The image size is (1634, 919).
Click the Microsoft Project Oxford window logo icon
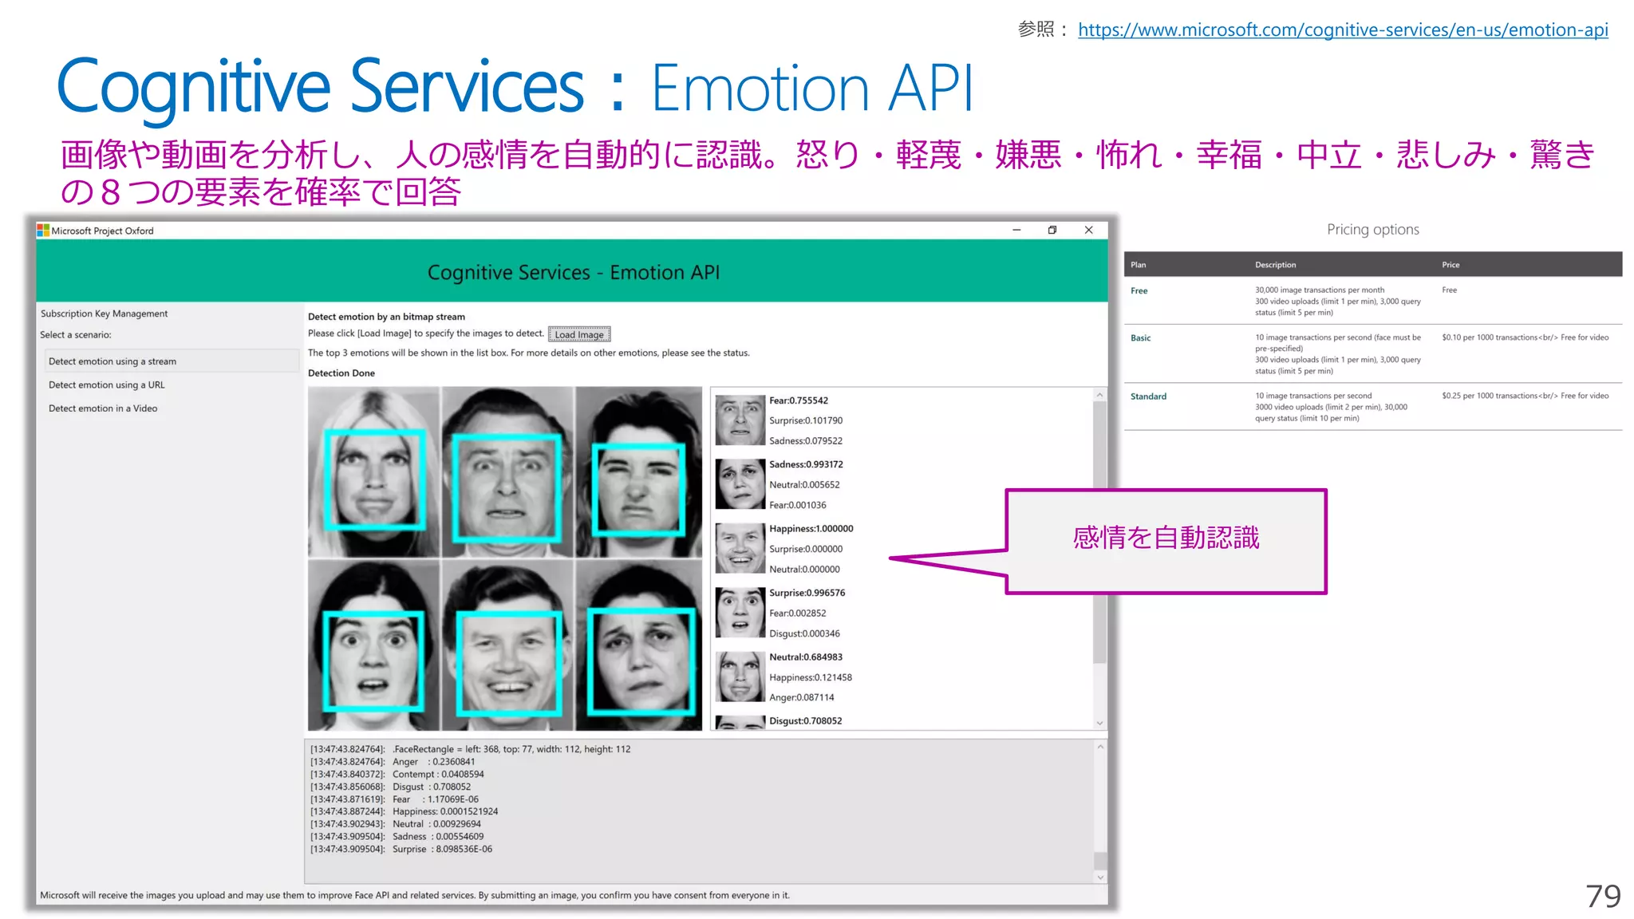[x=43, y=231]
